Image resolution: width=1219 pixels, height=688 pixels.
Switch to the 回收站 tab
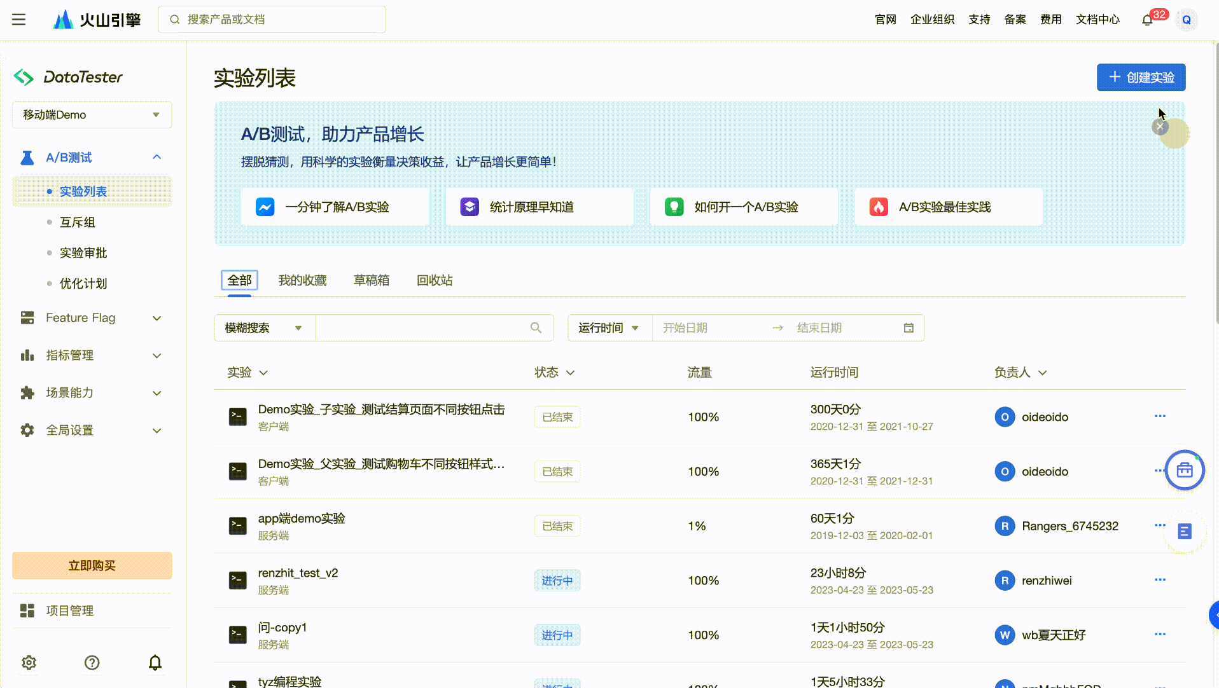(x=434, y=280)
